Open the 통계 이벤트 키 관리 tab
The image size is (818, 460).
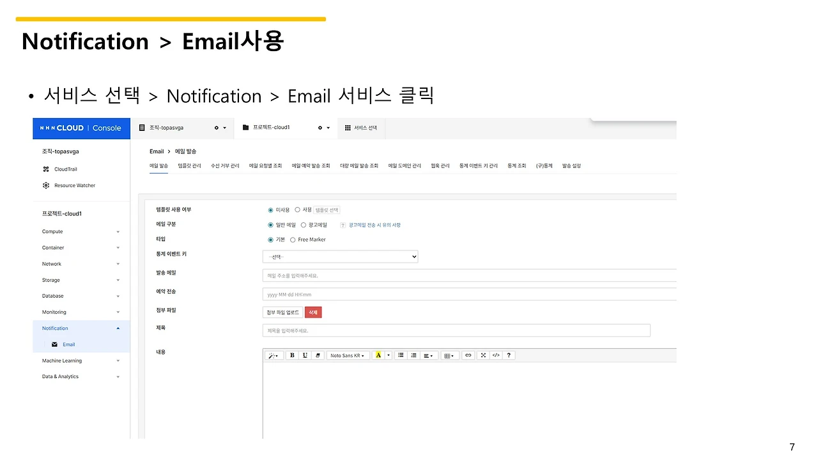(478, 166)
